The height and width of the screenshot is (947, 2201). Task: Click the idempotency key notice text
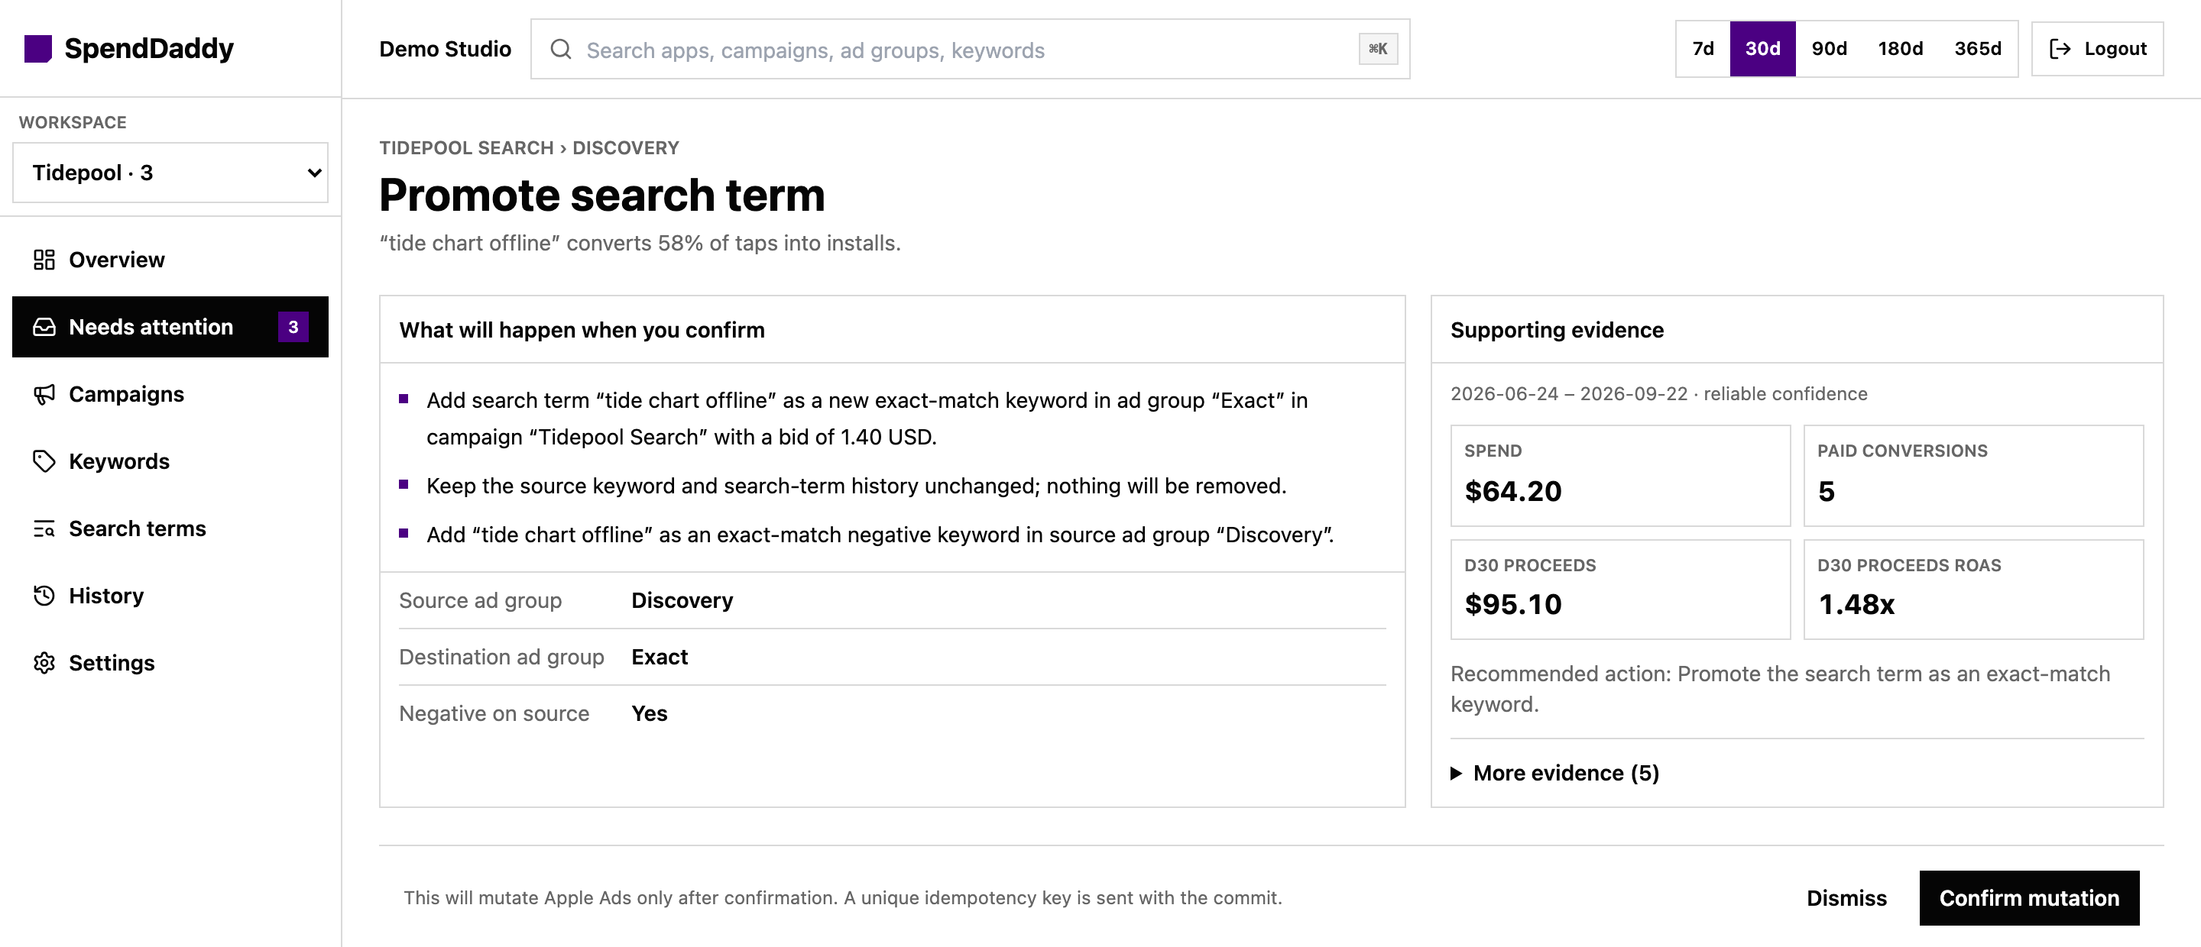pyautogui.click(x=842, y=898)
